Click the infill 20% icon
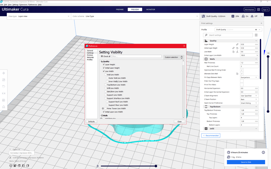The height and width of the screenshot is (169, 271). click(233, 16)
